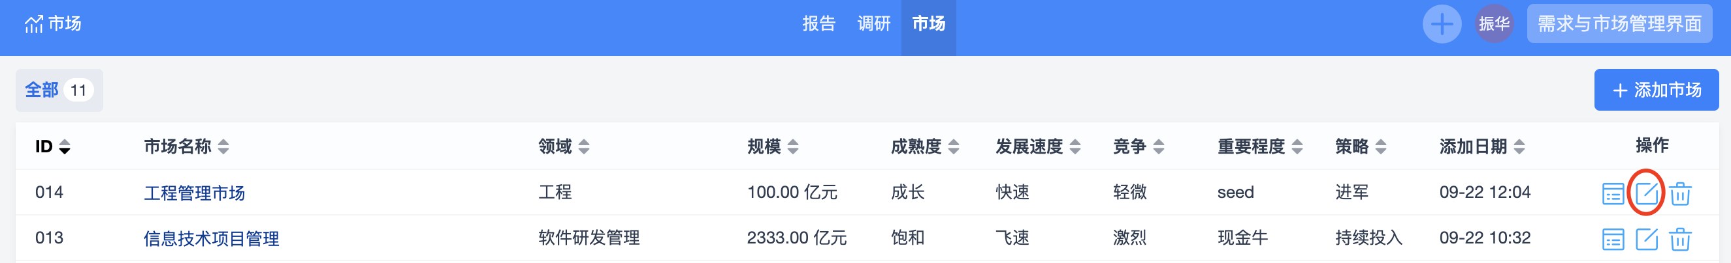Switch to the 调研 tab

[873, 24]
